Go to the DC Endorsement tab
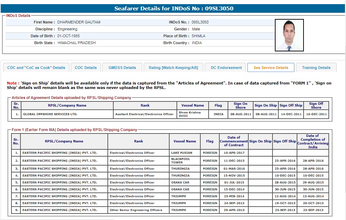The image size is (346, 220). [x=226, y=68]
